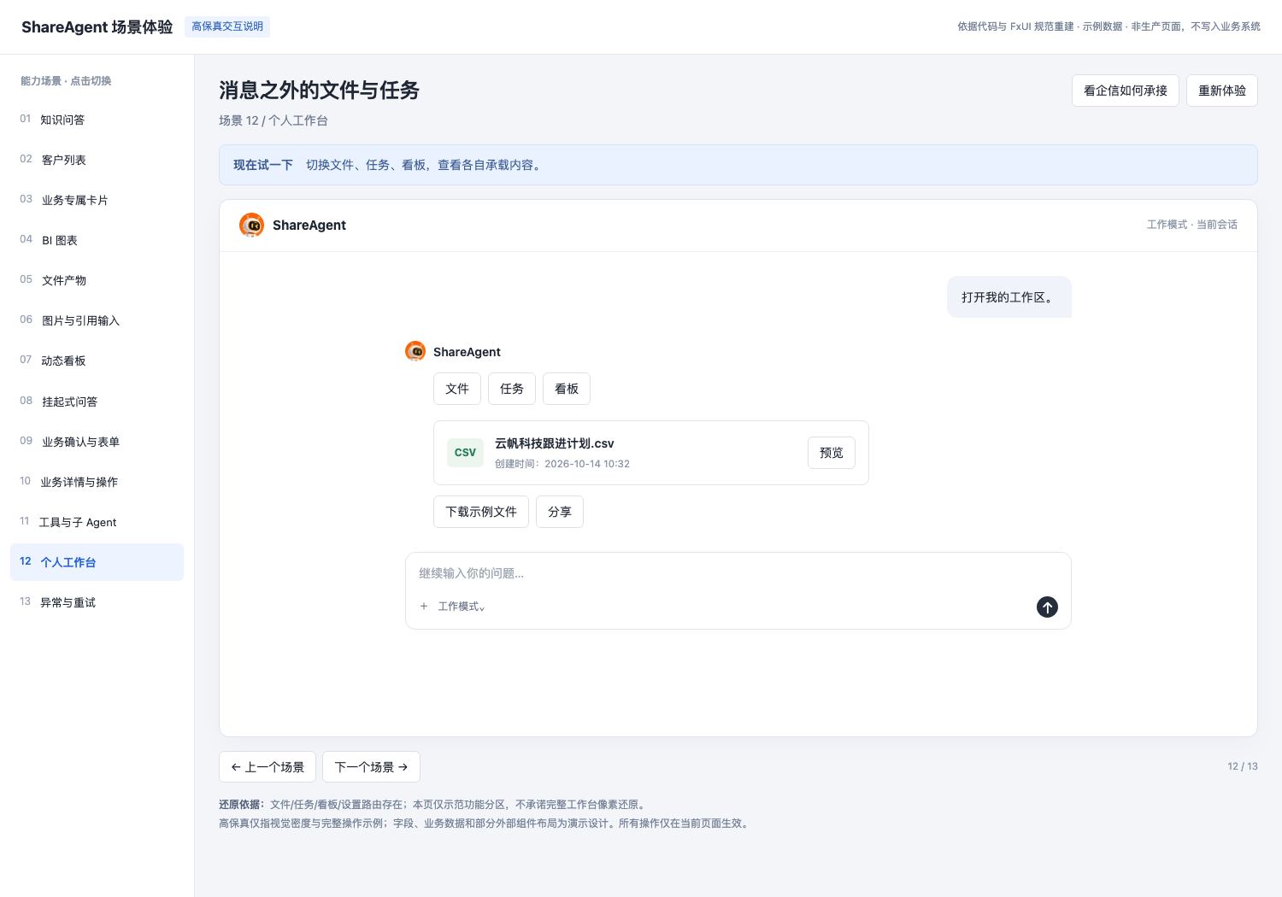Select scenario 05 文件产物
This screenshot has height=897, width=1282.
point(97,280)
